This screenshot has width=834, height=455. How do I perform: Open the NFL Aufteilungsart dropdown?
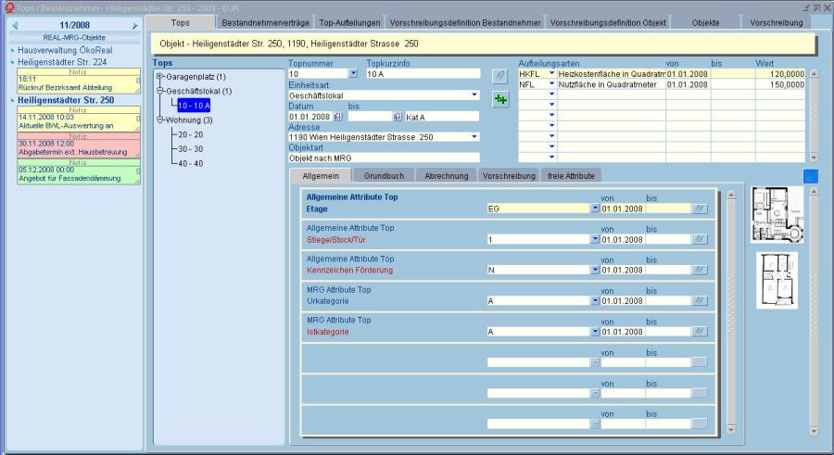pos(551,84)
